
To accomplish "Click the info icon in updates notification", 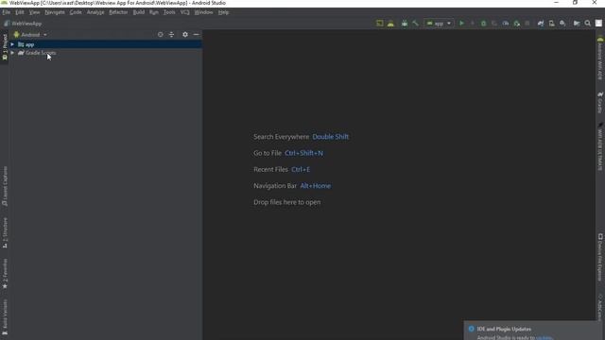I will click(x=471, y=329).
